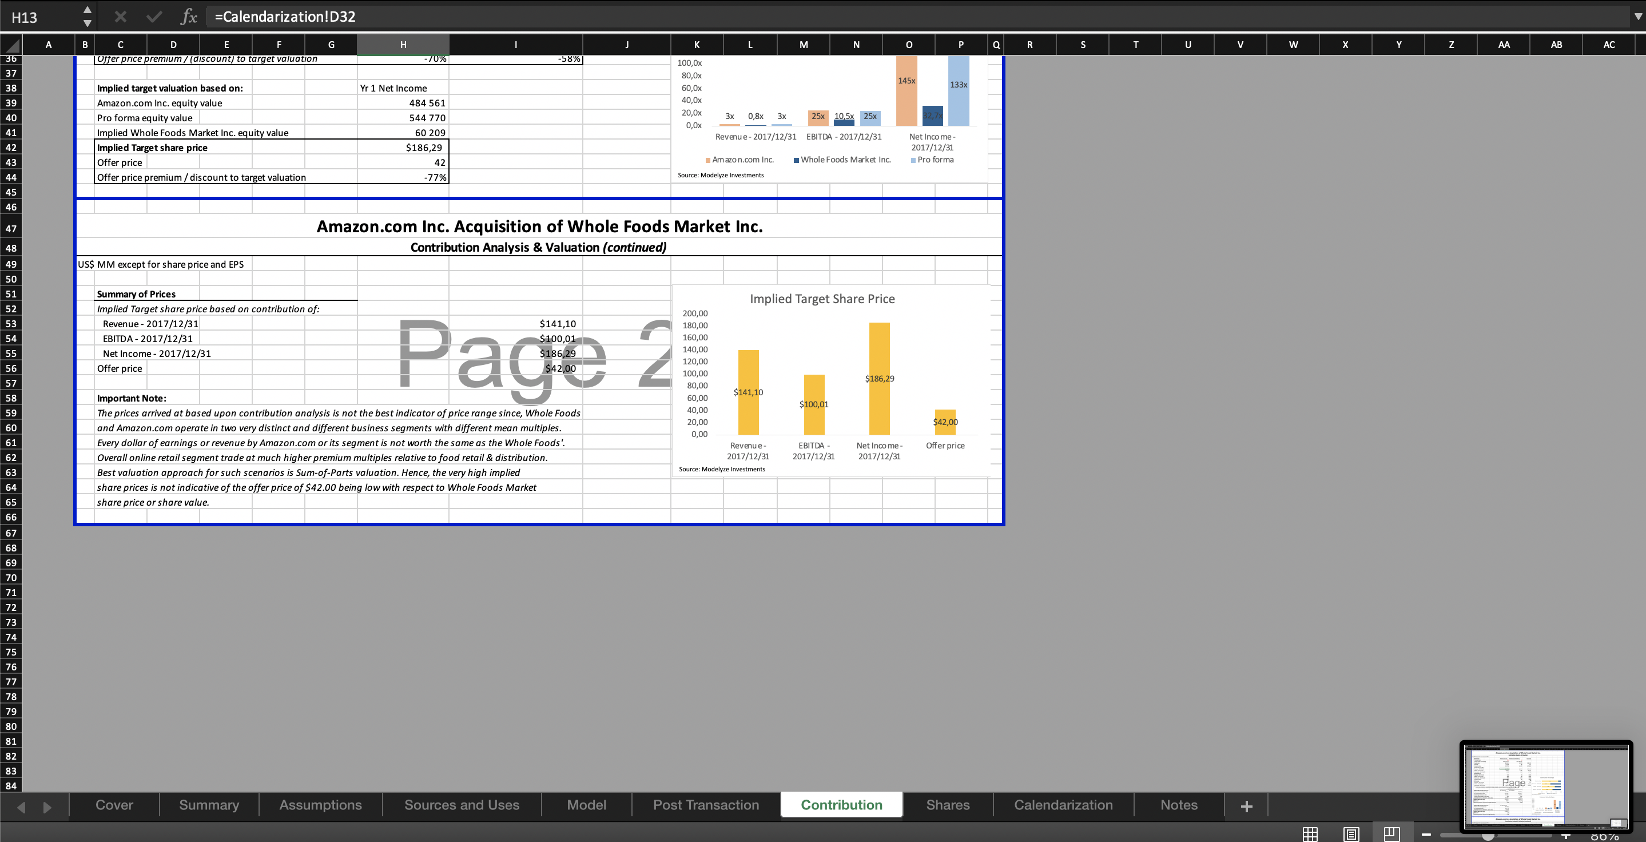Select the Amazon.com Inc. Acquisition title cell
Viewport: 1646px width, 842px height.
coord(539,226)
